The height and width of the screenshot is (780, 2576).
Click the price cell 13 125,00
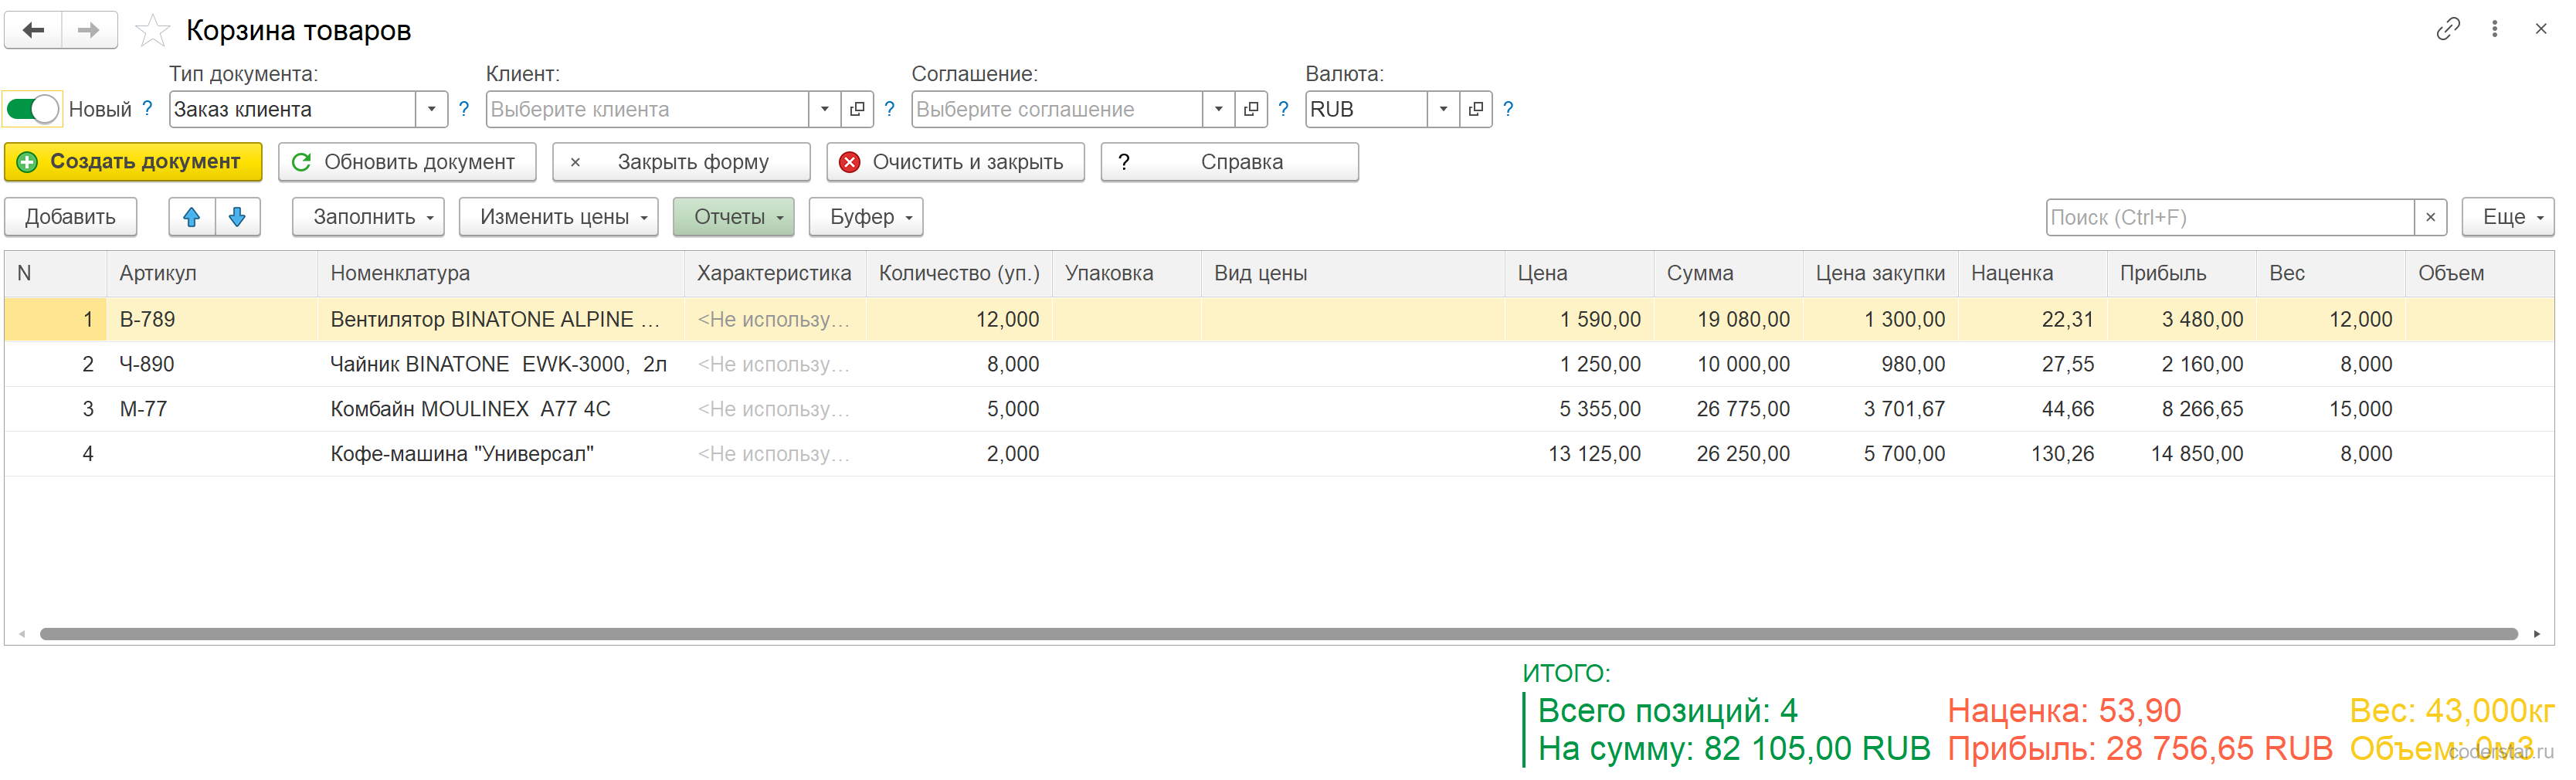1579,455
